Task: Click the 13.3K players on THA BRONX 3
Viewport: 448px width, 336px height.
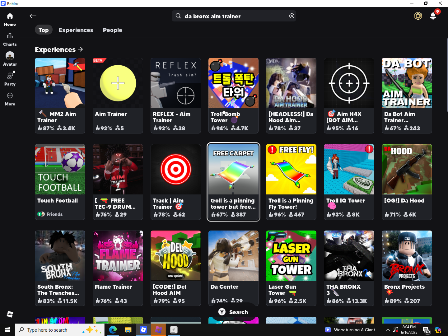Action: coord(357,301)
